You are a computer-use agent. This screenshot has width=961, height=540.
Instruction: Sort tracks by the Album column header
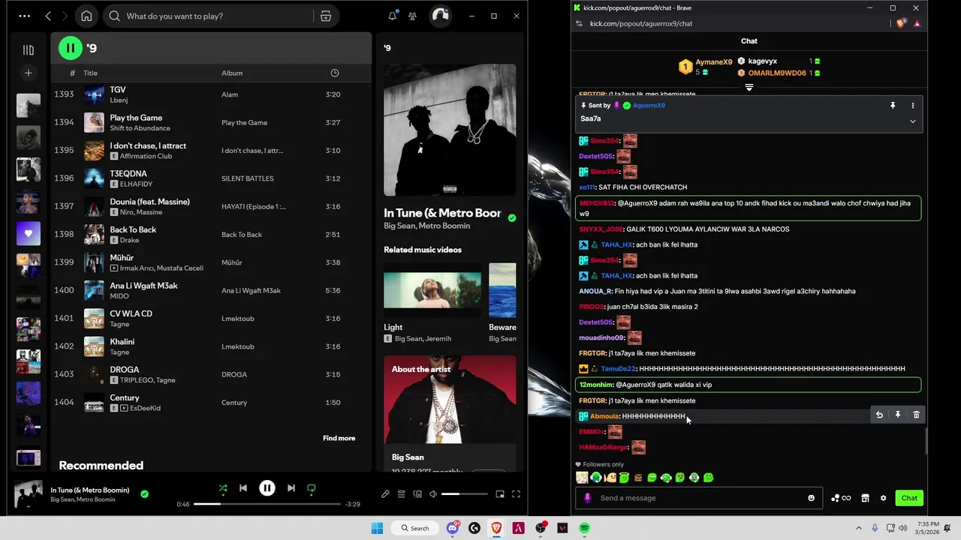click(x=232, y=73)
